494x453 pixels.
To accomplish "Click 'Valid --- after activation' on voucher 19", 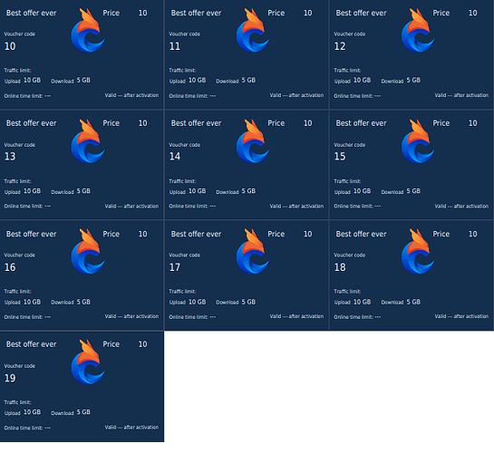I will coord(131,428).
